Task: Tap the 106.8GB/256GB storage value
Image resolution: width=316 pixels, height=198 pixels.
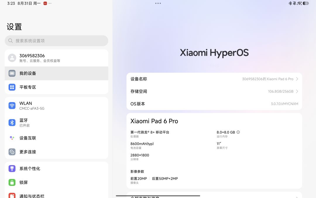Action: point(281,91)
